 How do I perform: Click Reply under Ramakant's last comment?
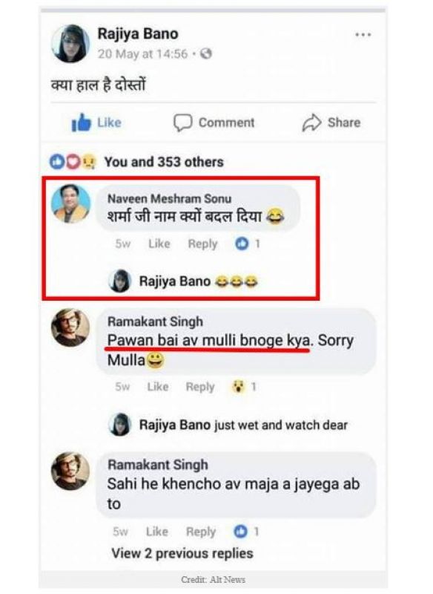202,532
